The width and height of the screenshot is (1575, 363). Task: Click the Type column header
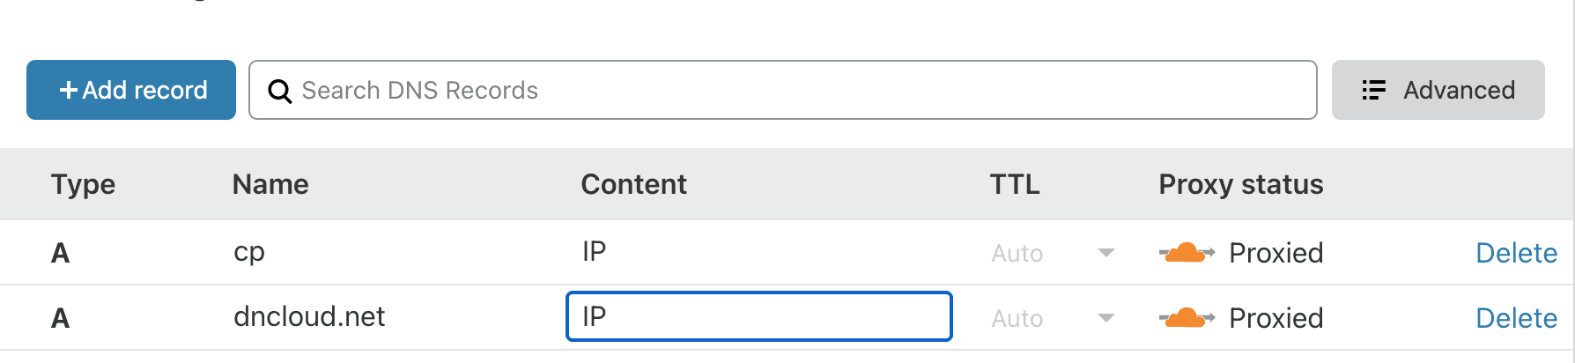point(83,184)
